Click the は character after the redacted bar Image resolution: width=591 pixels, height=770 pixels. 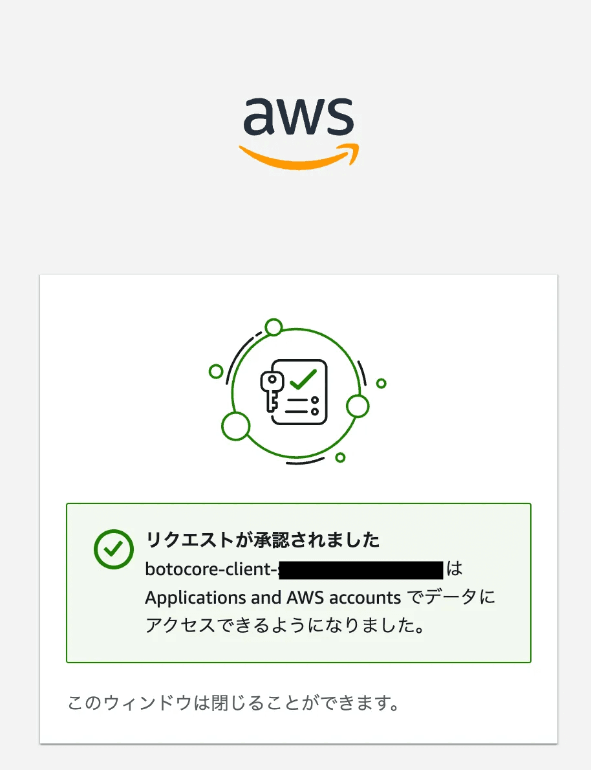tap(455, 569)
